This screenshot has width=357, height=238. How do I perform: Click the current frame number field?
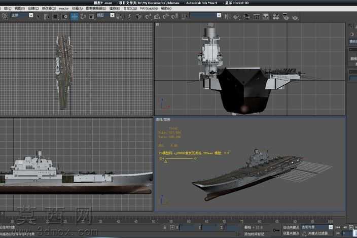point(347,233)
